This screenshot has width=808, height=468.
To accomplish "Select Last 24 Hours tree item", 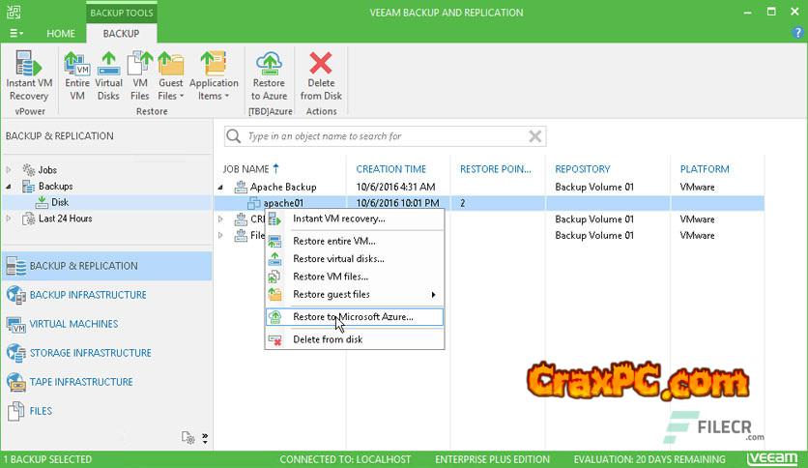I will pyautogui.click(x=65, y=219).
